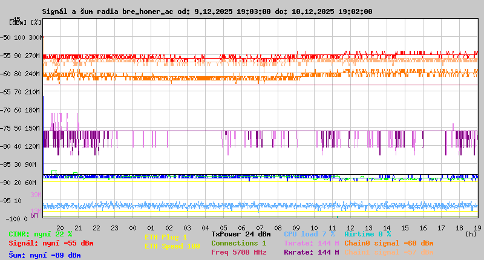Select the peach Chain1 signal legend entry
This screenshot has height=260, width=484.
tap(388, 252)
